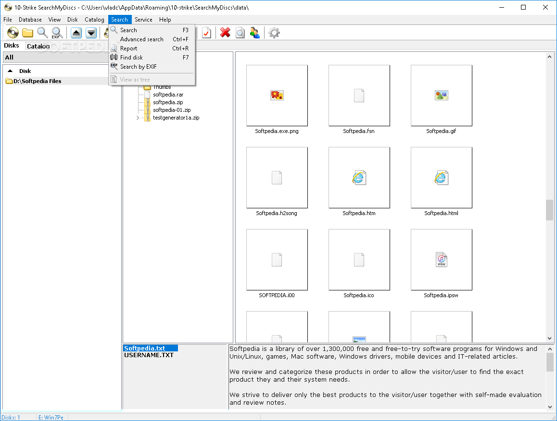The height and width of the screenshot is (421, 557).
Task: Click the zip icon next to softpedia-01.zip
Action: click(147, 110)
